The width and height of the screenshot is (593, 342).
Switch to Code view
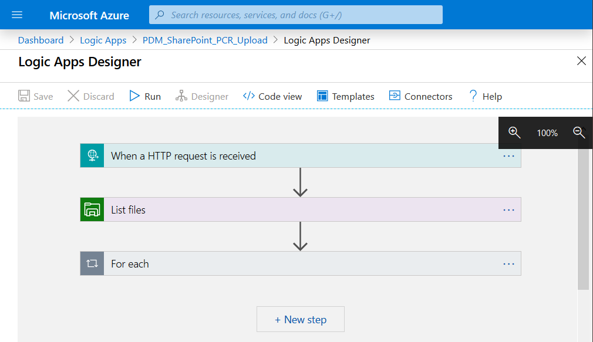coord(272,96)
